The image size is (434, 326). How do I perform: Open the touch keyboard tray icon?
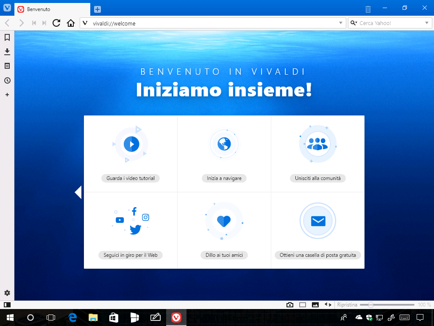click(405, 318)
